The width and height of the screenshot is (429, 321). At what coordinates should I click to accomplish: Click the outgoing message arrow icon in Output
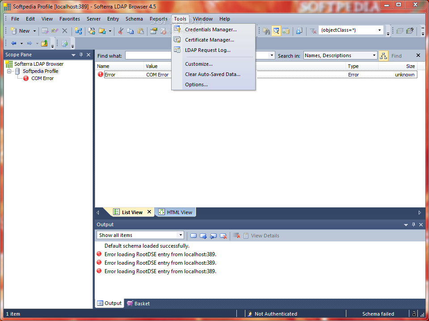click(203, 236)
